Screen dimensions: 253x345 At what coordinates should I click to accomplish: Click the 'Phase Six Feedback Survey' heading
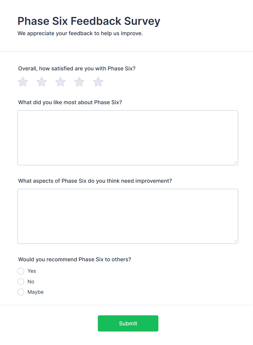tap(89, 21)
